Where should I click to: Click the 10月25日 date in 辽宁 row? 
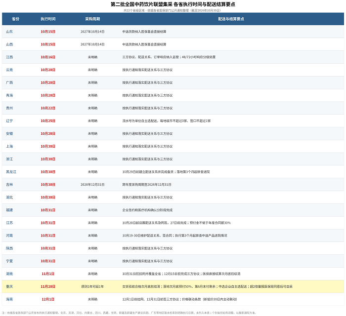tap(48, 121)
